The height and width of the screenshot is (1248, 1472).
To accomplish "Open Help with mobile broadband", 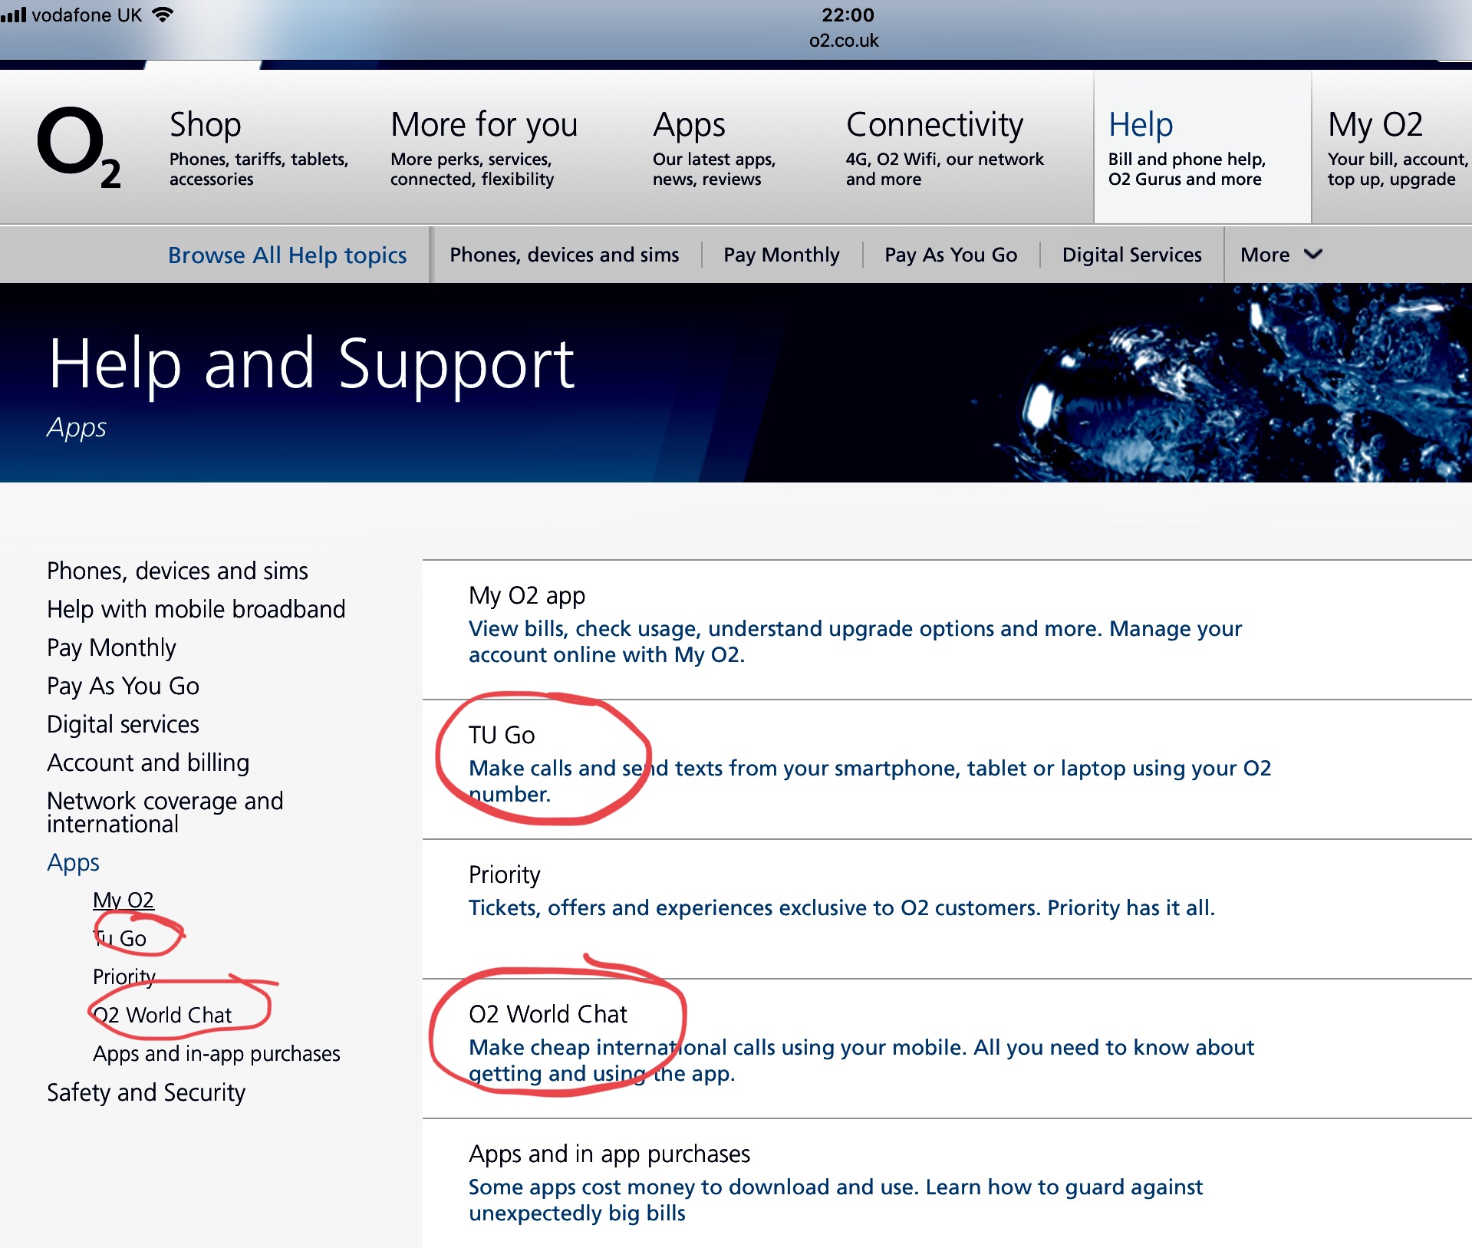I will coord(196,609).
